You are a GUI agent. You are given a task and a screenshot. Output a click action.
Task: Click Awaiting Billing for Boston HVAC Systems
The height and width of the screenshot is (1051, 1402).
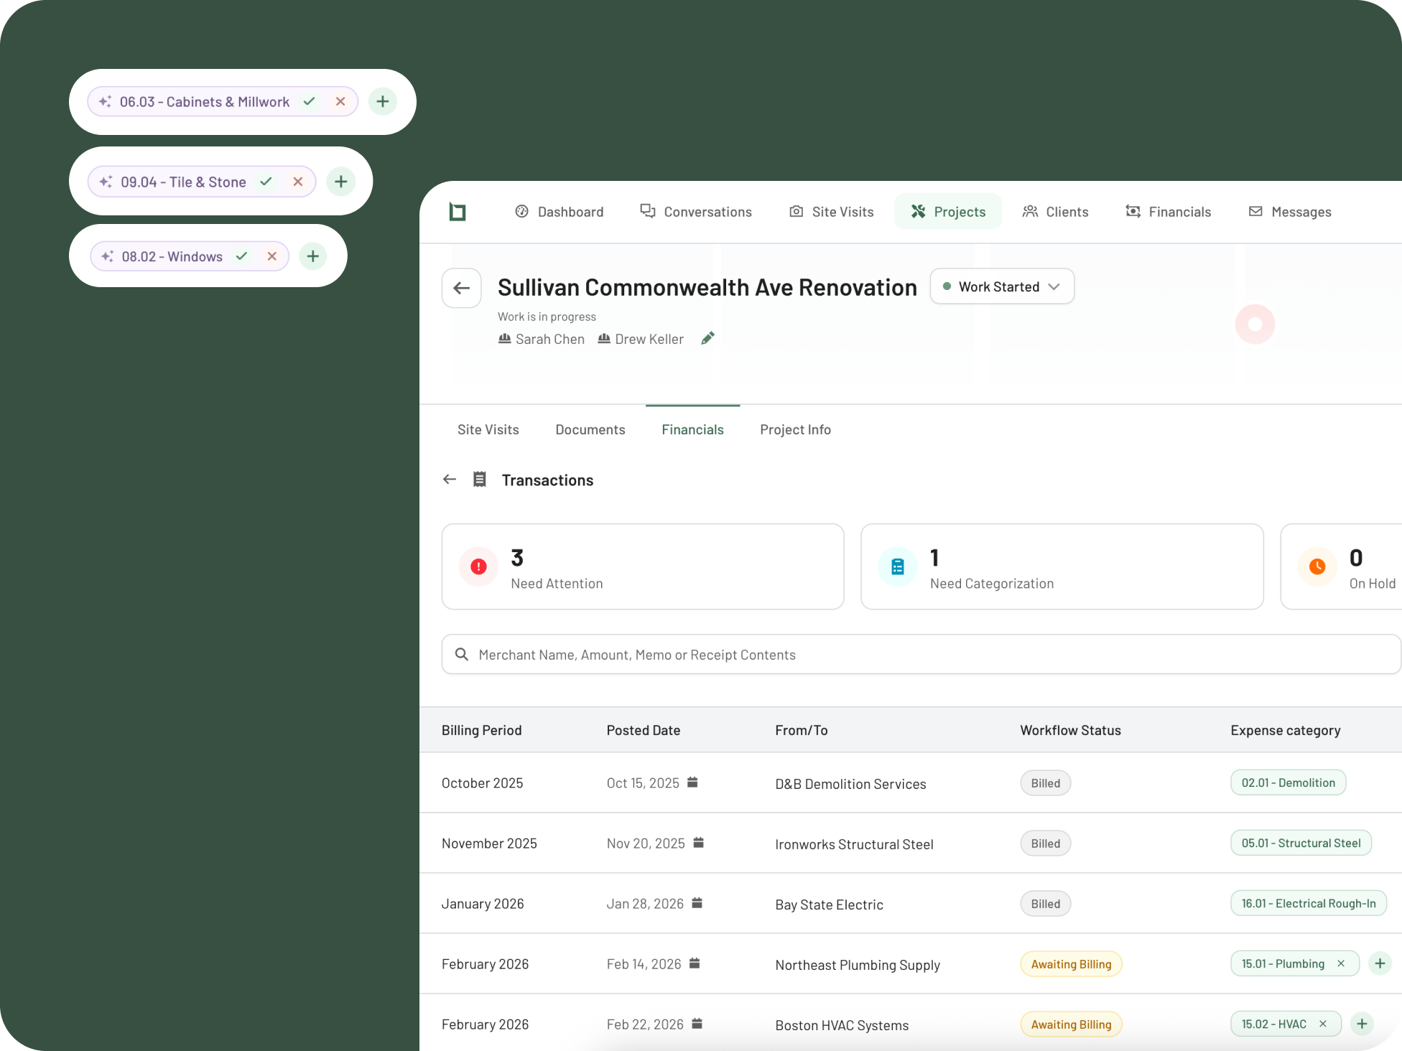point(1072,1024)
